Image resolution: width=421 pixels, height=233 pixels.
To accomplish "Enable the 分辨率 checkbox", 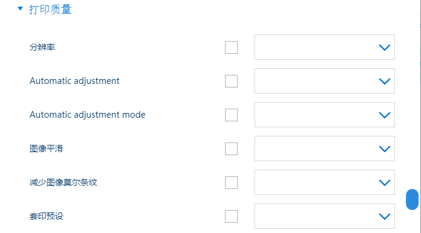I will (x=231, y=47).
